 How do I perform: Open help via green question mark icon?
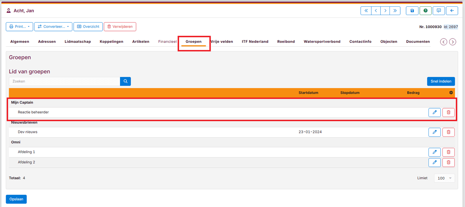425,11
